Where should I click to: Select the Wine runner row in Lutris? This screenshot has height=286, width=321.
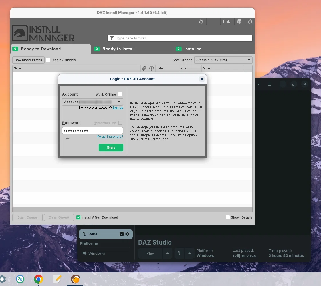(106, 234)
